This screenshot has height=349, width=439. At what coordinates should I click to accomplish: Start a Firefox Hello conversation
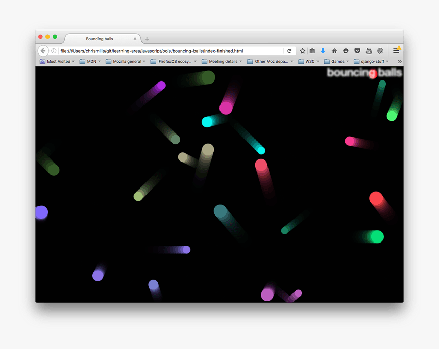click(346, 50)
